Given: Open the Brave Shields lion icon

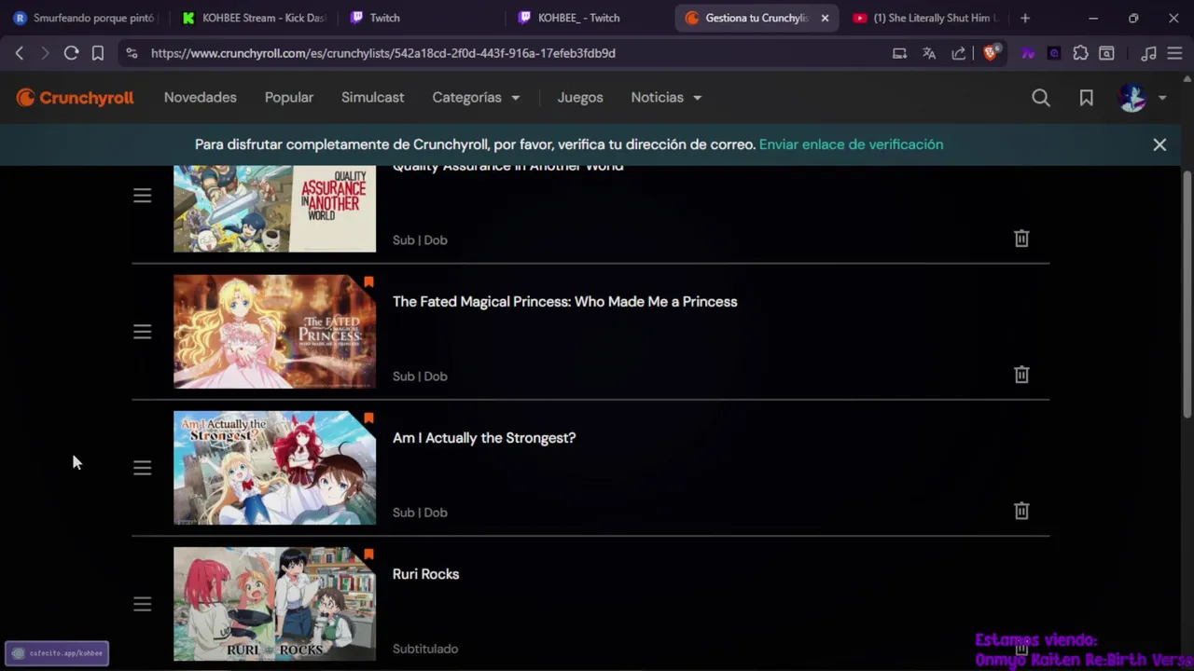Looking at the screenshot, I should (x=991, y=53).
